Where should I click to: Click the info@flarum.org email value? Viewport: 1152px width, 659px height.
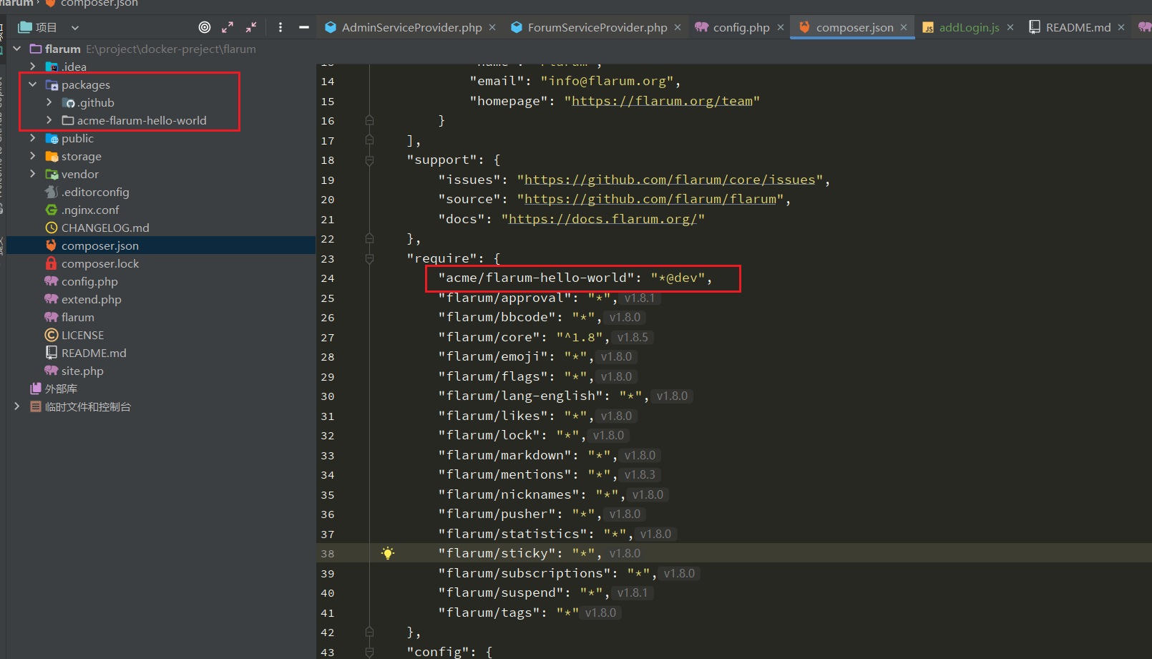607,81
